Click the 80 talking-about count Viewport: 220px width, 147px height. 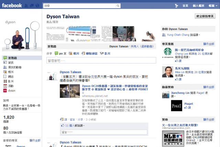pyautogui.click(x=6, y=128)
